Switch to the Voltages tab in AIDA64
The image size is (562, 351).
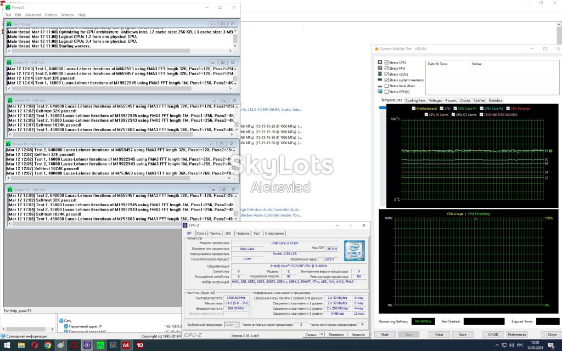tap(435, 101)
